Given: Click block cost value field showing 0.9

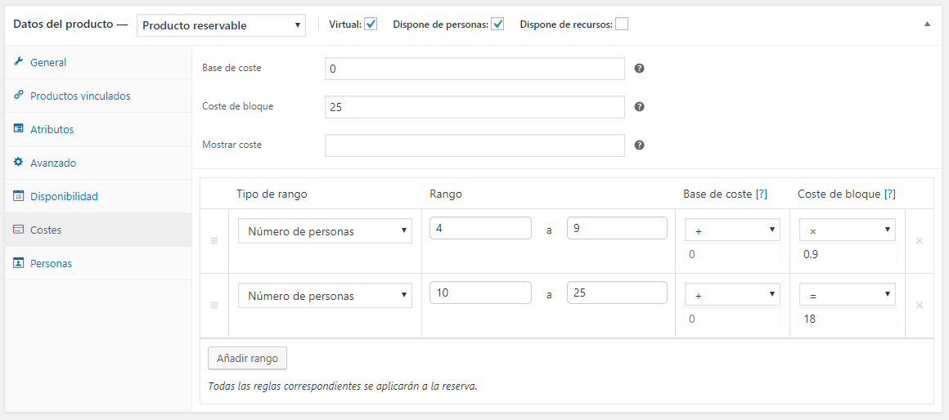Looking at the screenshot, I should point(848,255).
